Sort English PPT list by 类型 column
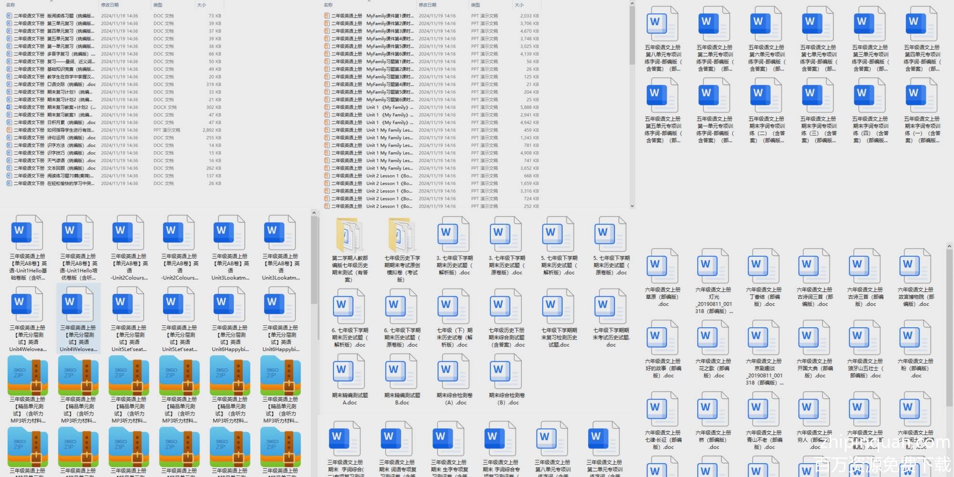This screenshot has height=477, width=954. tap(476, 5)
